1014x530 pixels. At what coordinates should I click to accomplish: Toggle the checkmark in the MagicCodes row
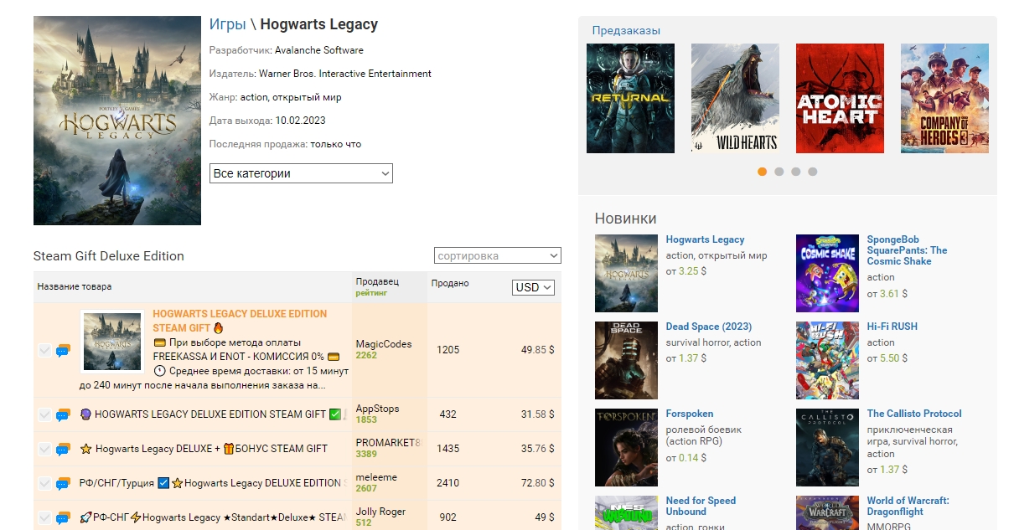click(44, 351)
